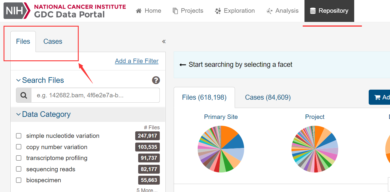Click the left arrow beside Start searching
Image resolution: width=390 pixels, height=192 pixels.
click(183, 64)
